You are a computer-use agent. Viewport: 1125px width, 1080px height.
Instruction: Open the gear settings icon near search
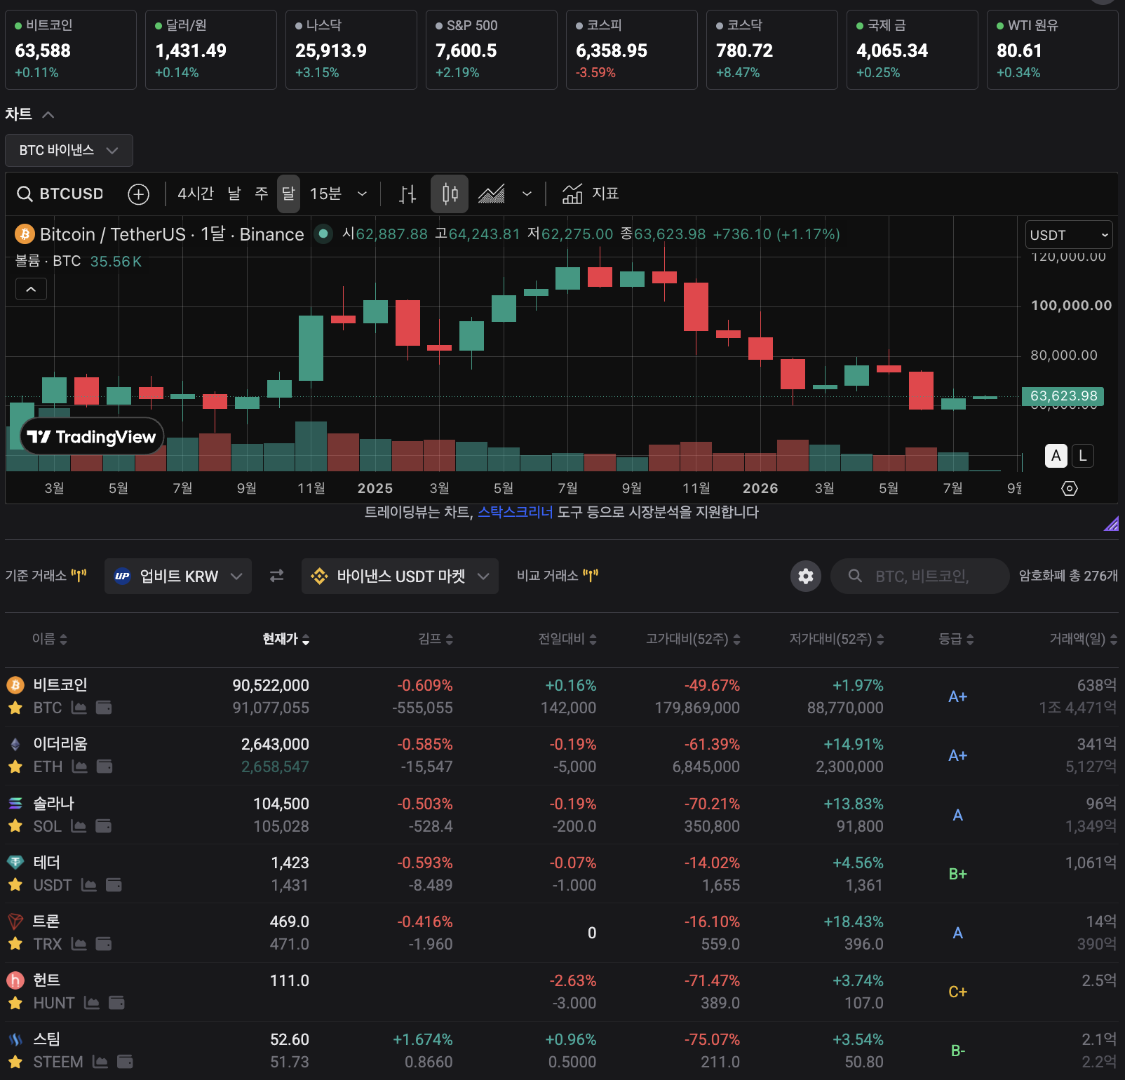pos(806,576)
